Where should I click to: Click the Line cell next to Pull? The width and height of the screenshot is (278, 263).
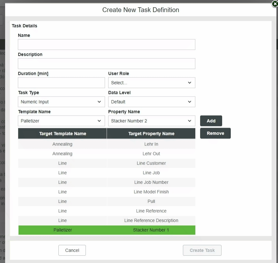pos(63,202)
